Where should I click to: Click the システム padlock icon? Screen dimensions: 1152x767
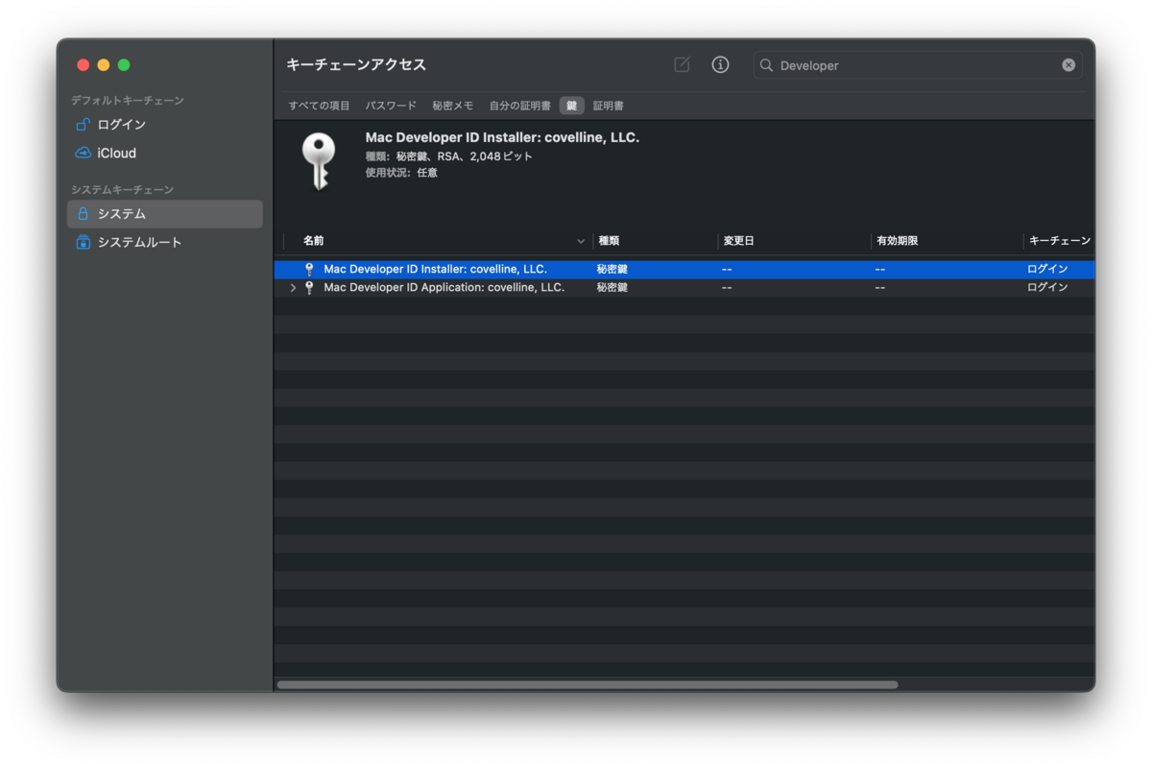[83, 214]
